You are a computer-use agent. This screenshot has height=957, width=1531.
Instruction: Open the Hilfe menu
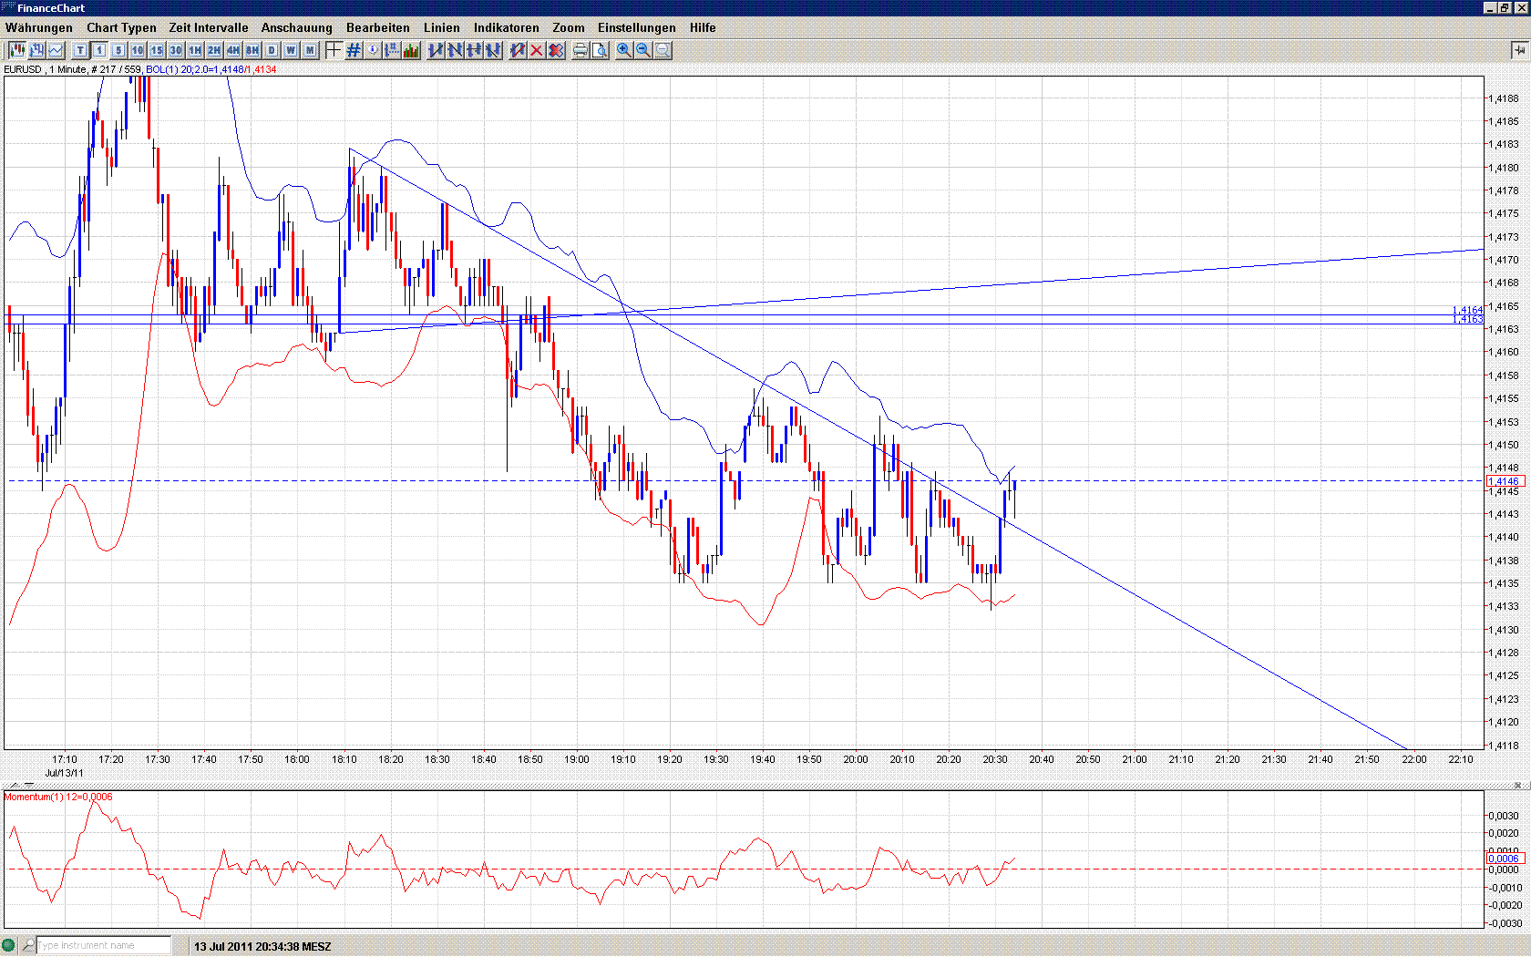(703, 27)
